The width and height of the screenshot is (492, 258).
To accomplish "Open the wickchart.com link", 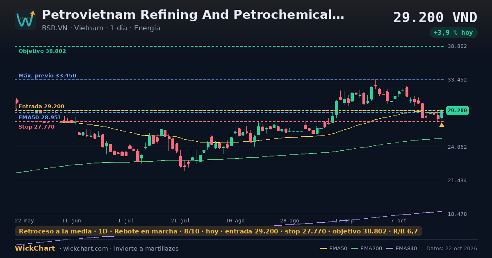I will click(x=86, y=249).
